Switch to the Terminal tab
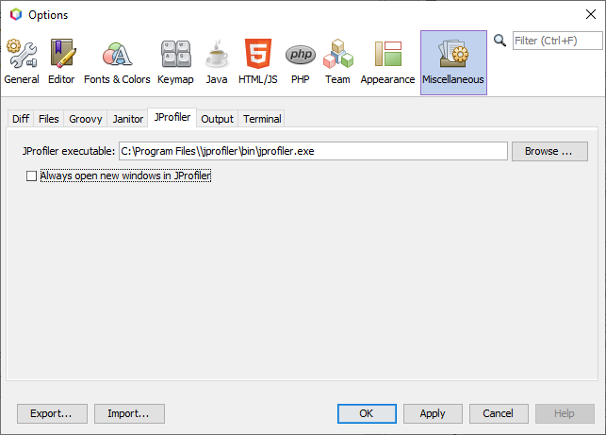This screenshot has height=435, width=606. point(262,119)
